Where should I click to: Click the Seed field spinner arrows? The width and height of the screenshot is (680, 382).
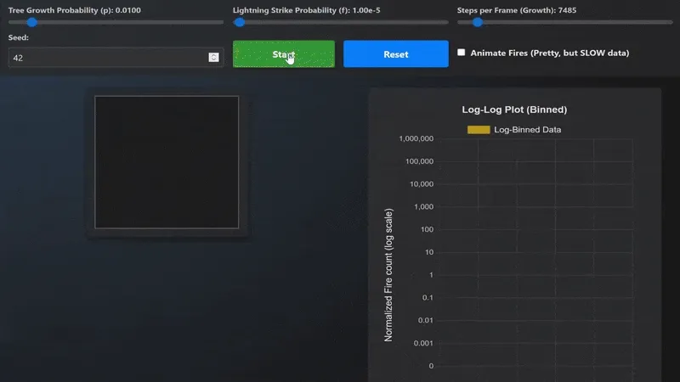click(x=213, y=58)
